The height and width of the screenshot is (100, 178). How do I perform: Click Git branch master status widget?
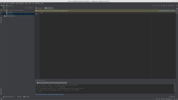(169, 99)
